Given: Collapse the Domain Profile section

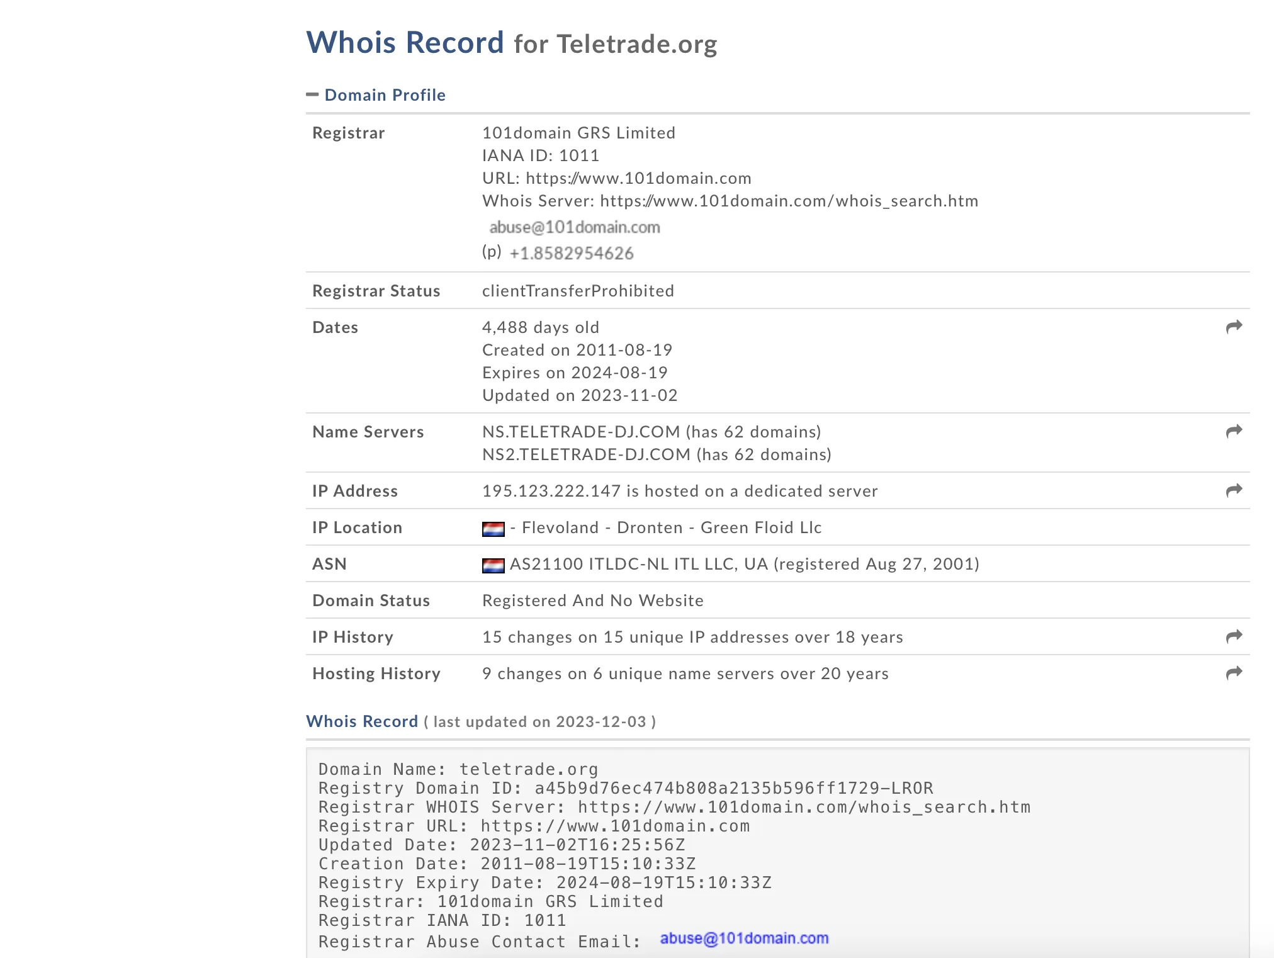Looking at the screenshot, I should tap(312, 95).
